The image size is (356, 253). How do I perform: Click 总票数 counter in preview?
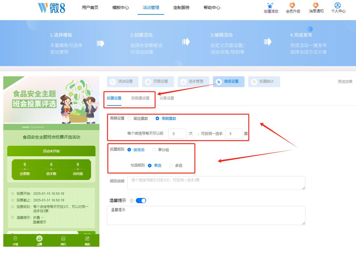(x=25, y=169)
